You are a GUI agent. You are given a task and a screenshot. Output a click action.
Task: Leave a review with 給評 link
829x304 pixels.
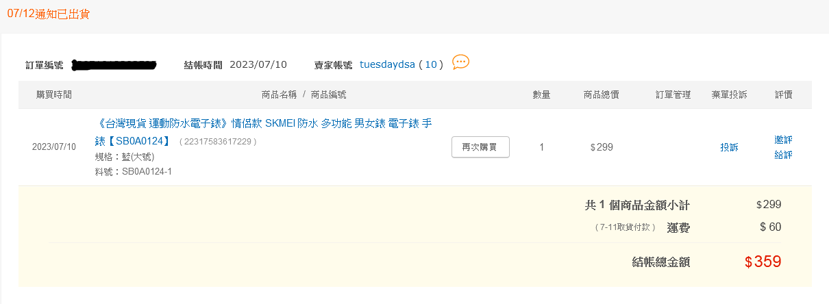(783, 155)
